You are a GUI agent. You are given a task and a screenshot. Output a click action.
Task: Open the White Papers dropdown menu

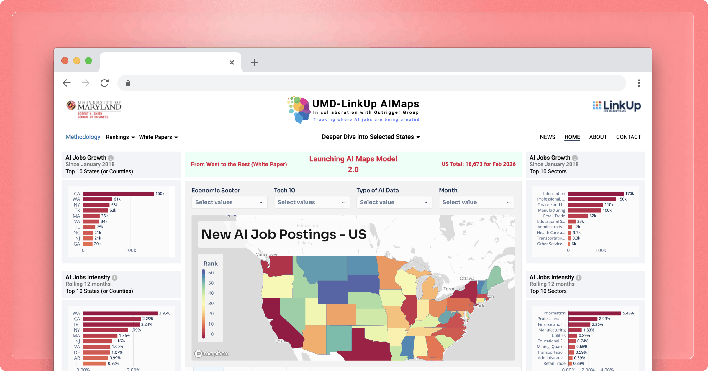point(158,137)
